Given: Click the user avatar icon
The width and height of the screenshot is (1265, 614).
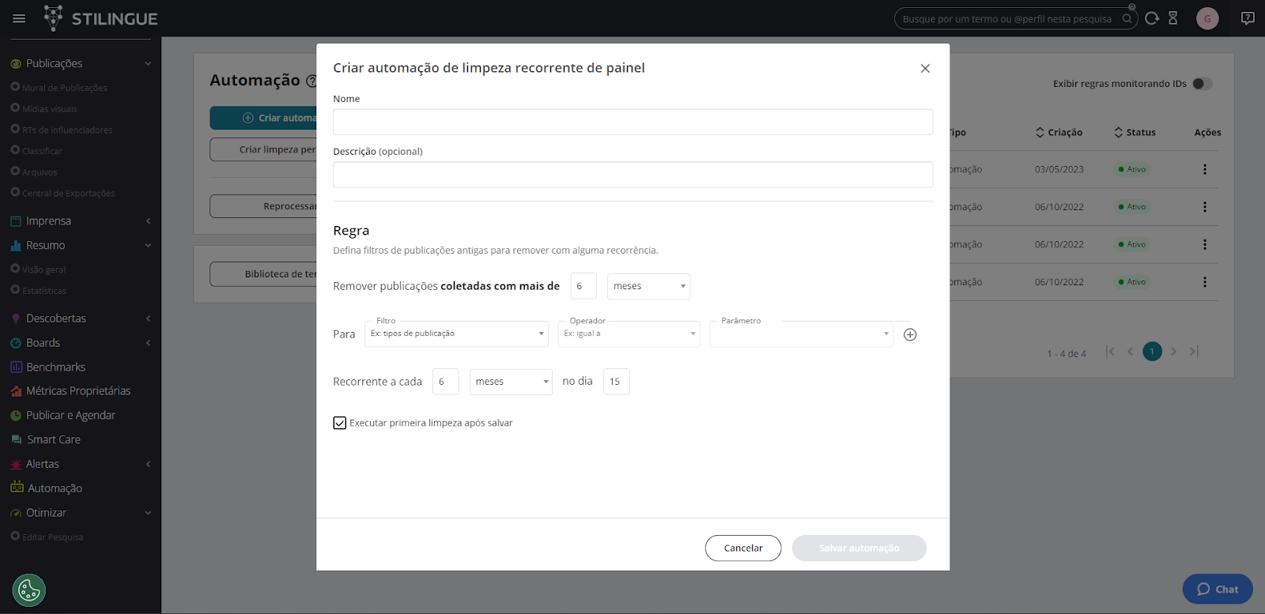Looking at the screenshot, I should coord(1207,18).
